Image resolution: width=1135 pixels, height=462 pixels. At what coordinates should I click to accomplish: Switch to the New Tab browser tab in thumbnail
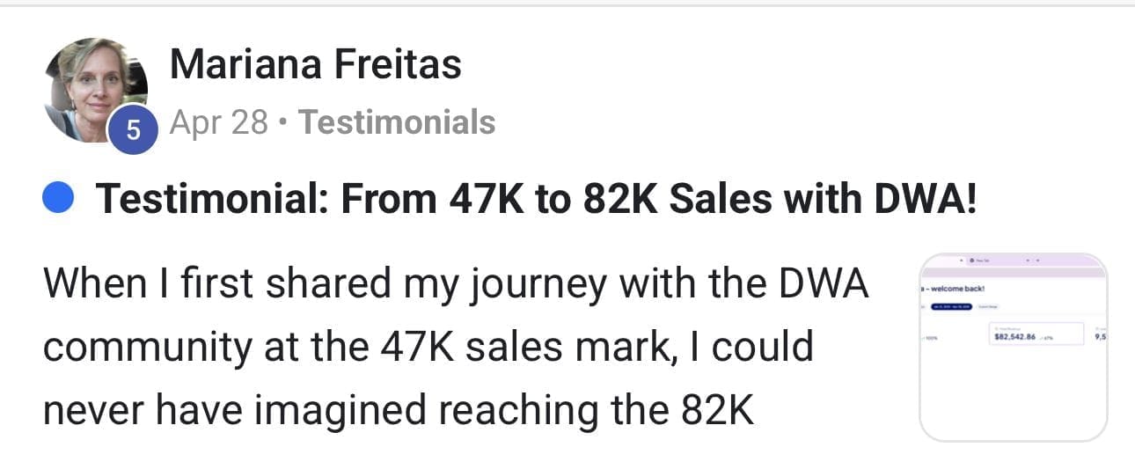coord(979,261)
